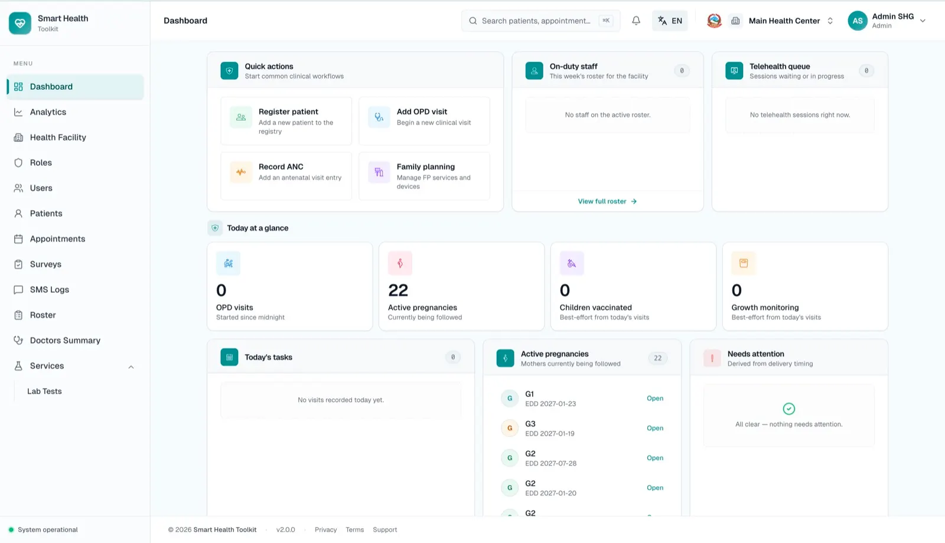Click the Privacy footer link
This screenshot has height=543, width=945.
click(325, 529)
